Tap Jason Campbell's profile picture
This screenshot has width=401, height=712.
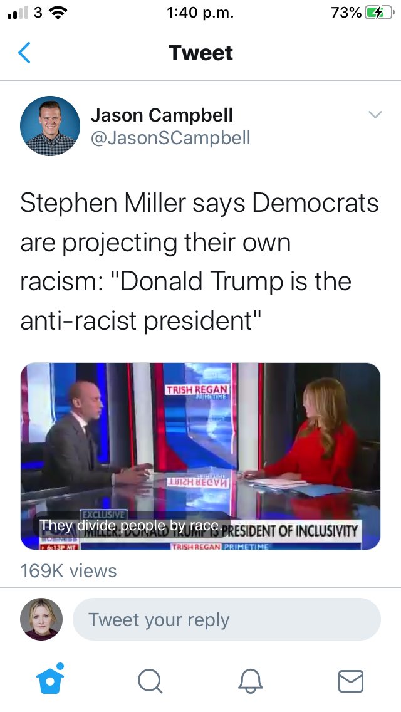click(x=50, y=126)
